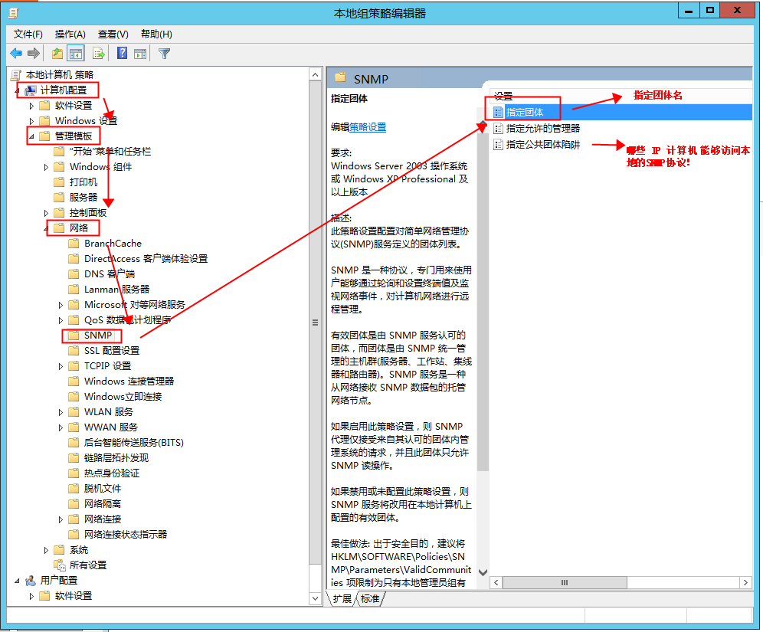Screen dimensions: 763x632
Task: Click the Forward navigation arrow
Action: pos(32,53)
